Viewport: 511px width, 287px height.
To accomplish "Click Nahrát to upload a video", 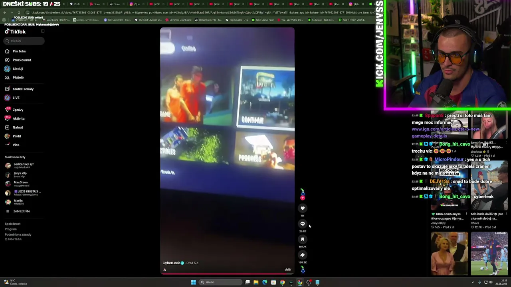I will [x=14, y=127].
